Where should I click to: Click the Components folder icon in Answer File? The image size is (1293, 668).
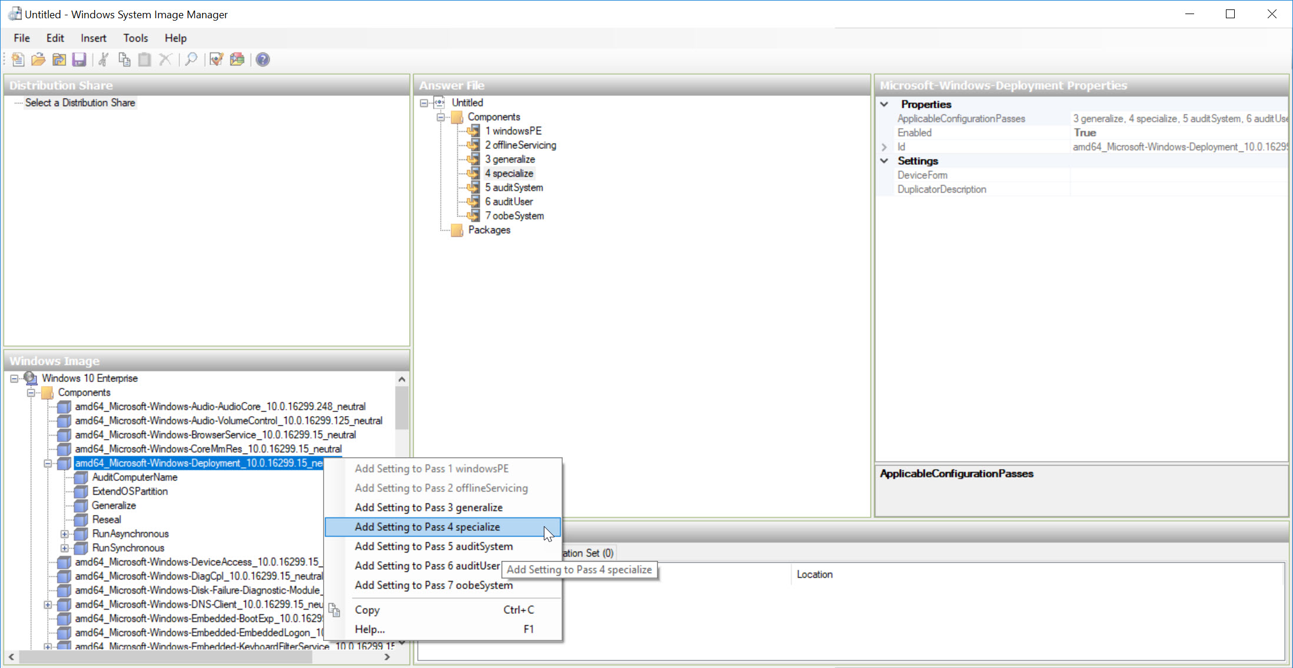click(x=457, y=117)
